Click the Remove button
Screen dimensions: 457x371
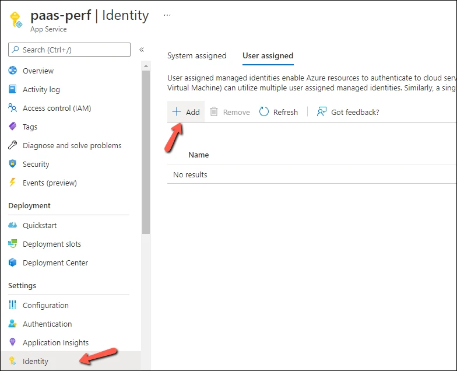coord(230,112)
